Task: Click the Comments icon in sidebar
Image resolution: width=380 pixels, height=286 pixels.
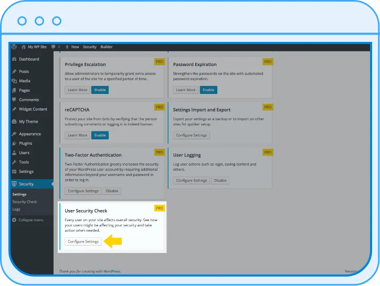Action: [x=14, y=100]
